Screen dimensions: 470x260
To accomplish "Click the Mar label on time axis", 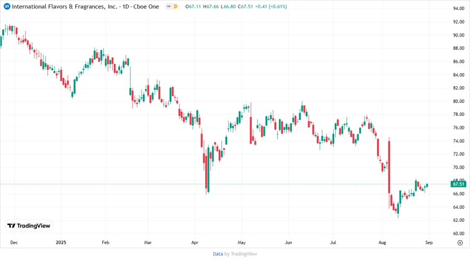I will click(148, 242).
